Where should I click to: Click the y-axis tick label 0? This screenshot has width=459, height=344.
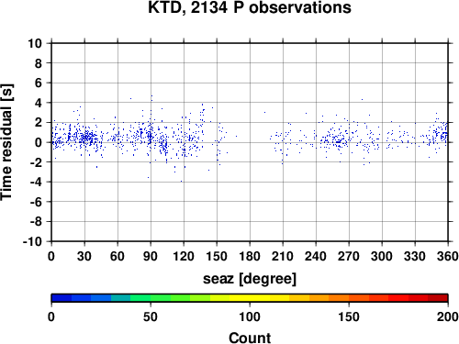(x=39, y=142)
